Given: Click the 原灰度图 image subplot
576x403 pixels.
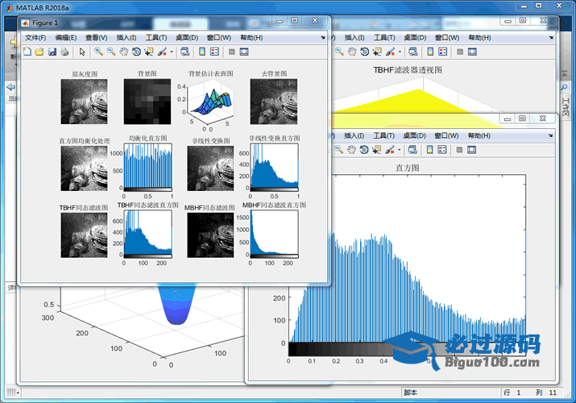Looking at the screenshot, I should pyautogui.click(x=84, y=101).
